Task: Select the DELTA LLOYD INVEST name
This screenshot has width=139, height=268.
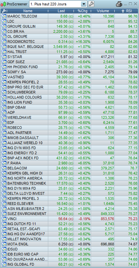Action: coord(26,193)
